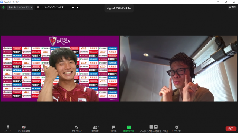Stop recording from the bottom toolbar

[156, 127]
